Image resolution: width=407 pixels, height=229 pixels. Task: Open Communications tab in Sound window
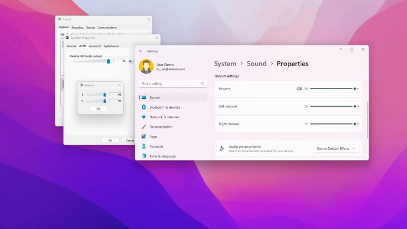click(x=107, y=27)
